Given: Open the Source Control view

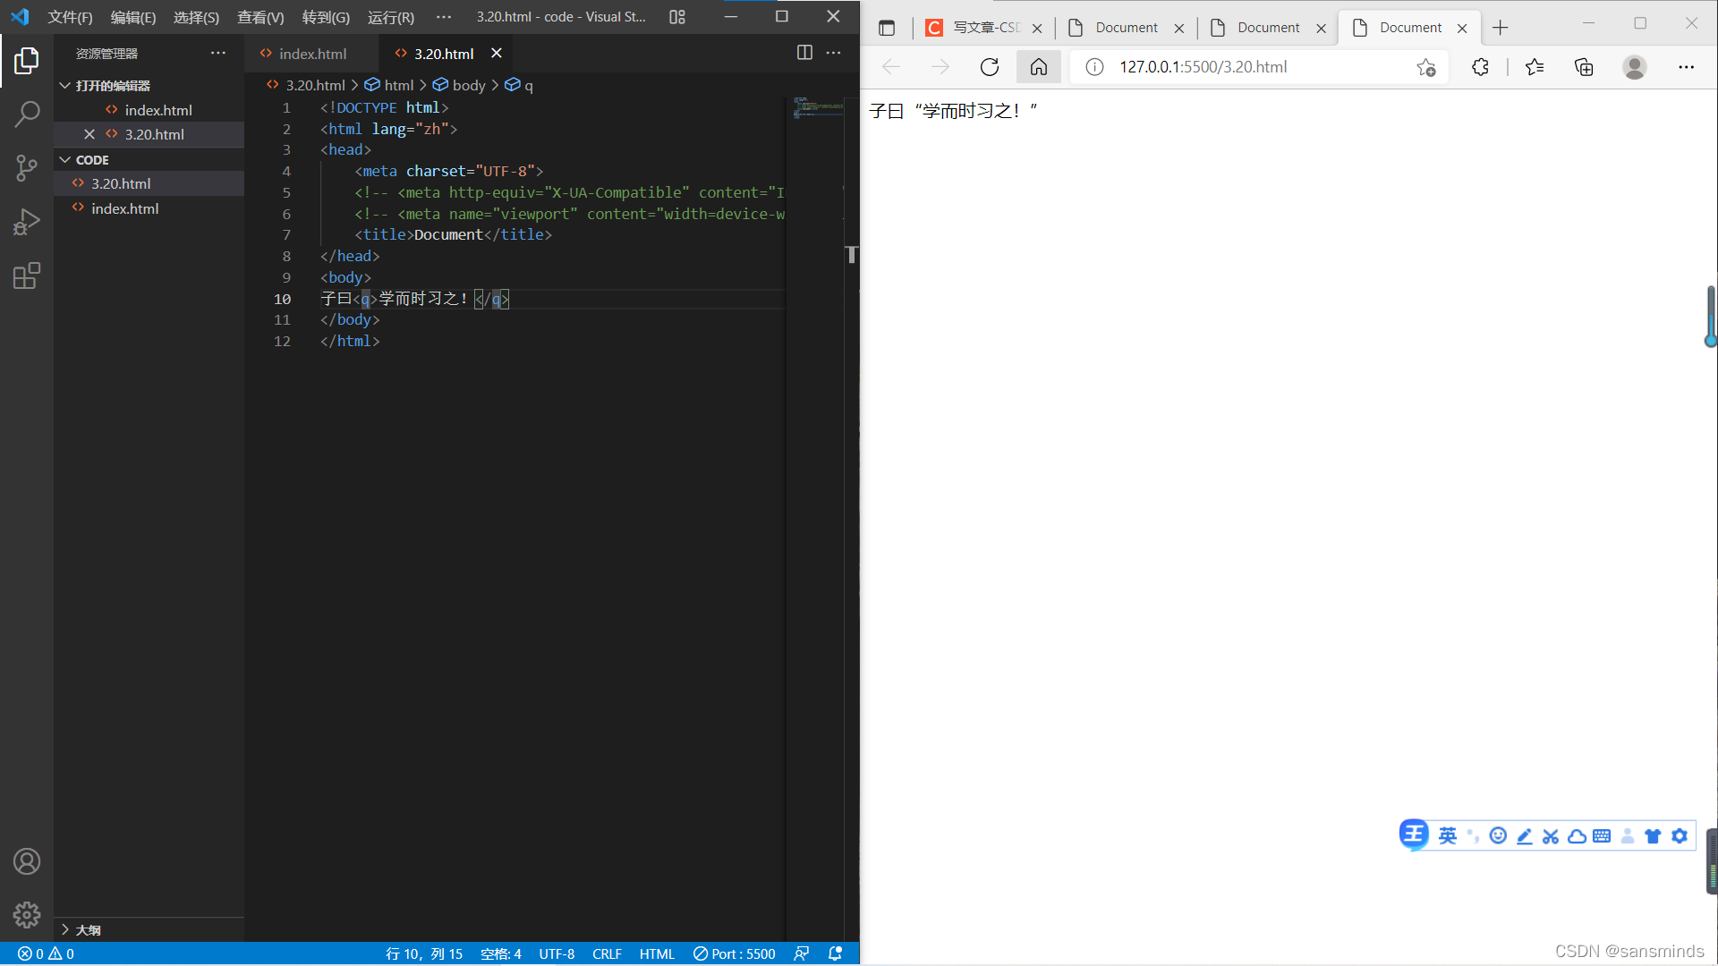Looking at the screenshot, I should (x=27, y=168).
